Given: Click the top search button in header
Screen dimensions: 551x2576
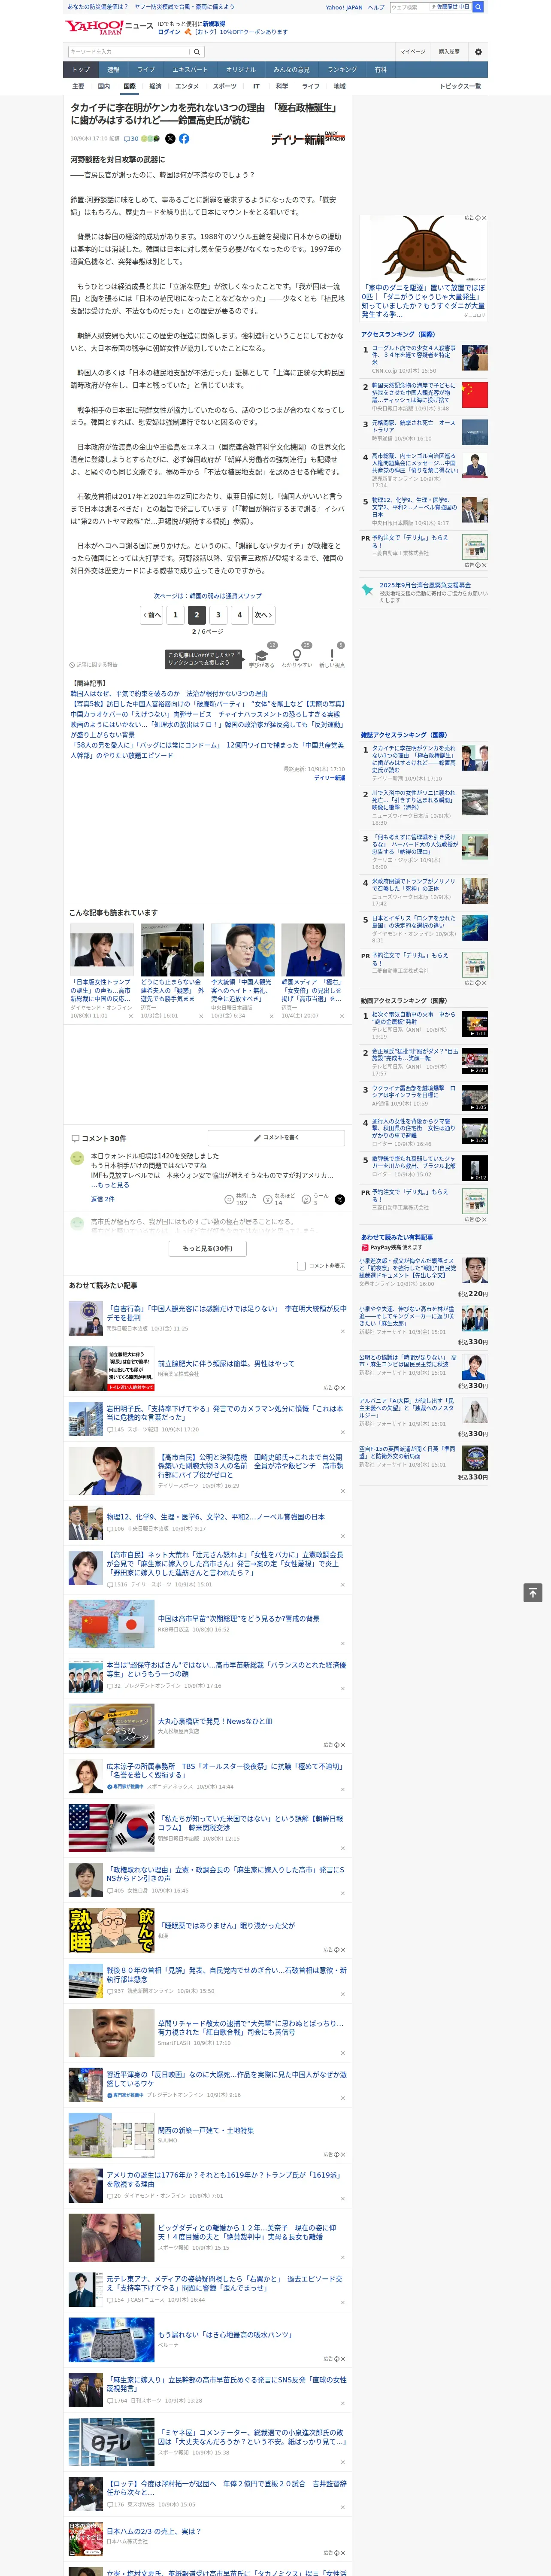Looking at the screenshot, I should pos(477,7).
